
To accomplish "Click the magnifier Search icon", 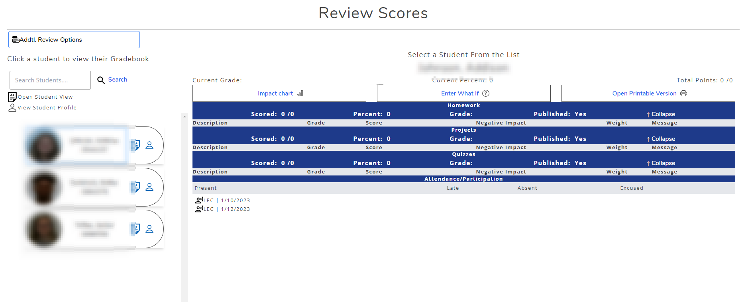I will (x=101, y=80).
